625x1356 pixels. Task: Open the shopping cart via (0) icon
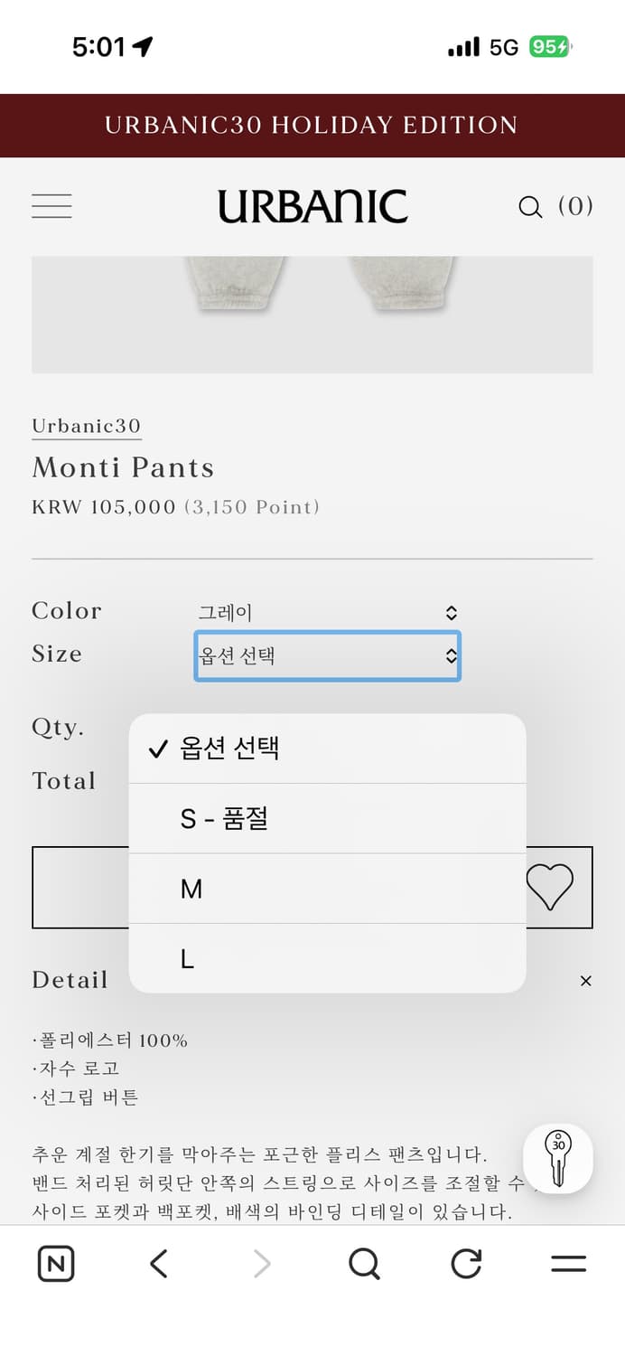click(x=578, y=206)
